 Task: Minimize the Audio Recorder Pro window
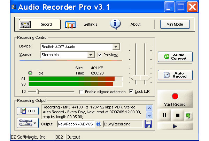[169, 7]
